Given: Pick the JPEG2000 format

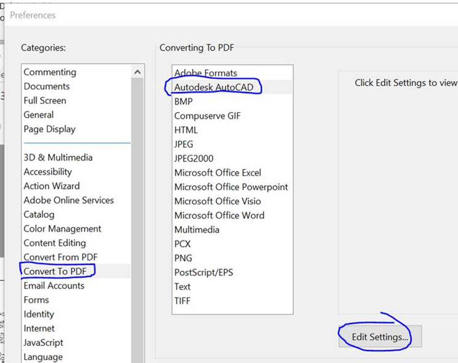Looking at the screenshot, I should [x=194, y=158].
